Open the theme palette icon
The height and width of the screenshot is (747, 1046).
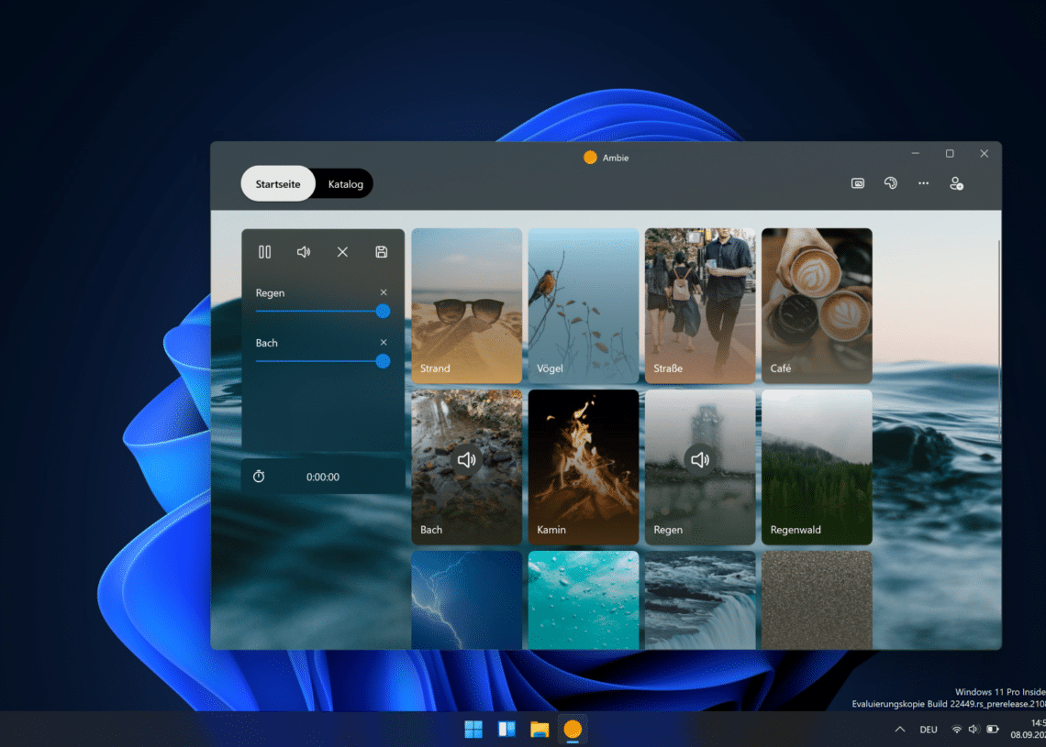pyautogui.click(x=891, y=183)
